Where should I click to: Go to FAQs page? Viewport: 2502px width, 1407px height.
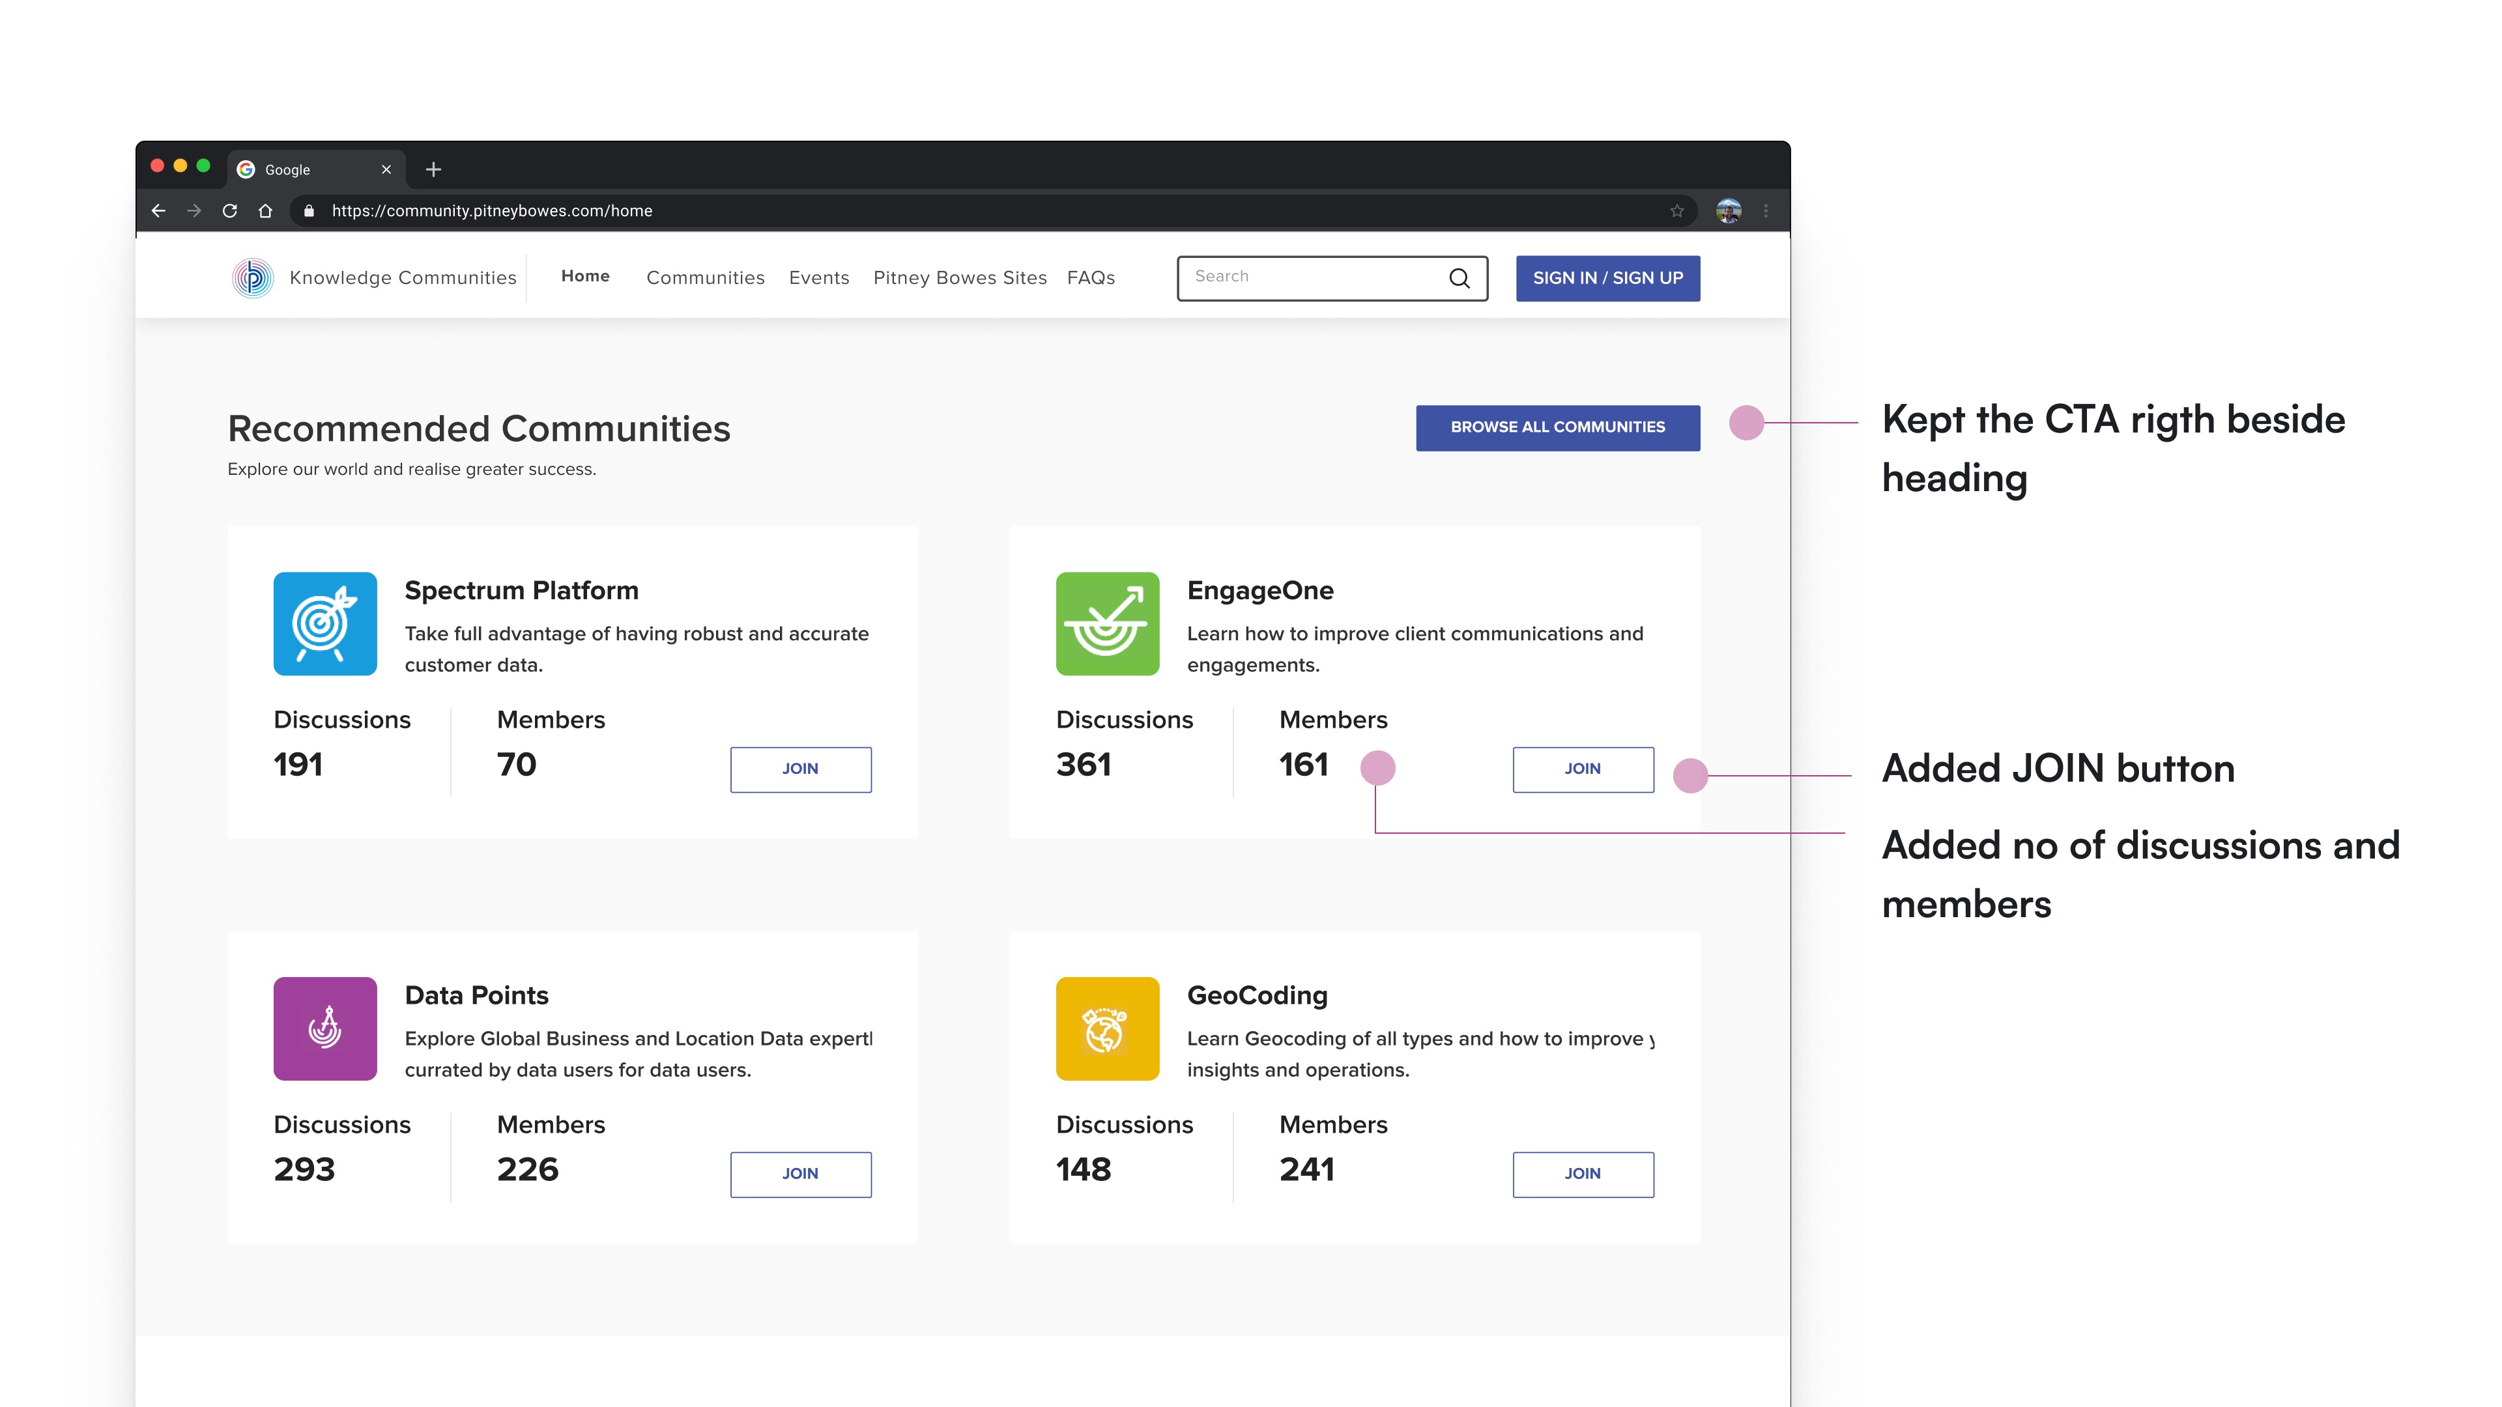click(1091, 277)
